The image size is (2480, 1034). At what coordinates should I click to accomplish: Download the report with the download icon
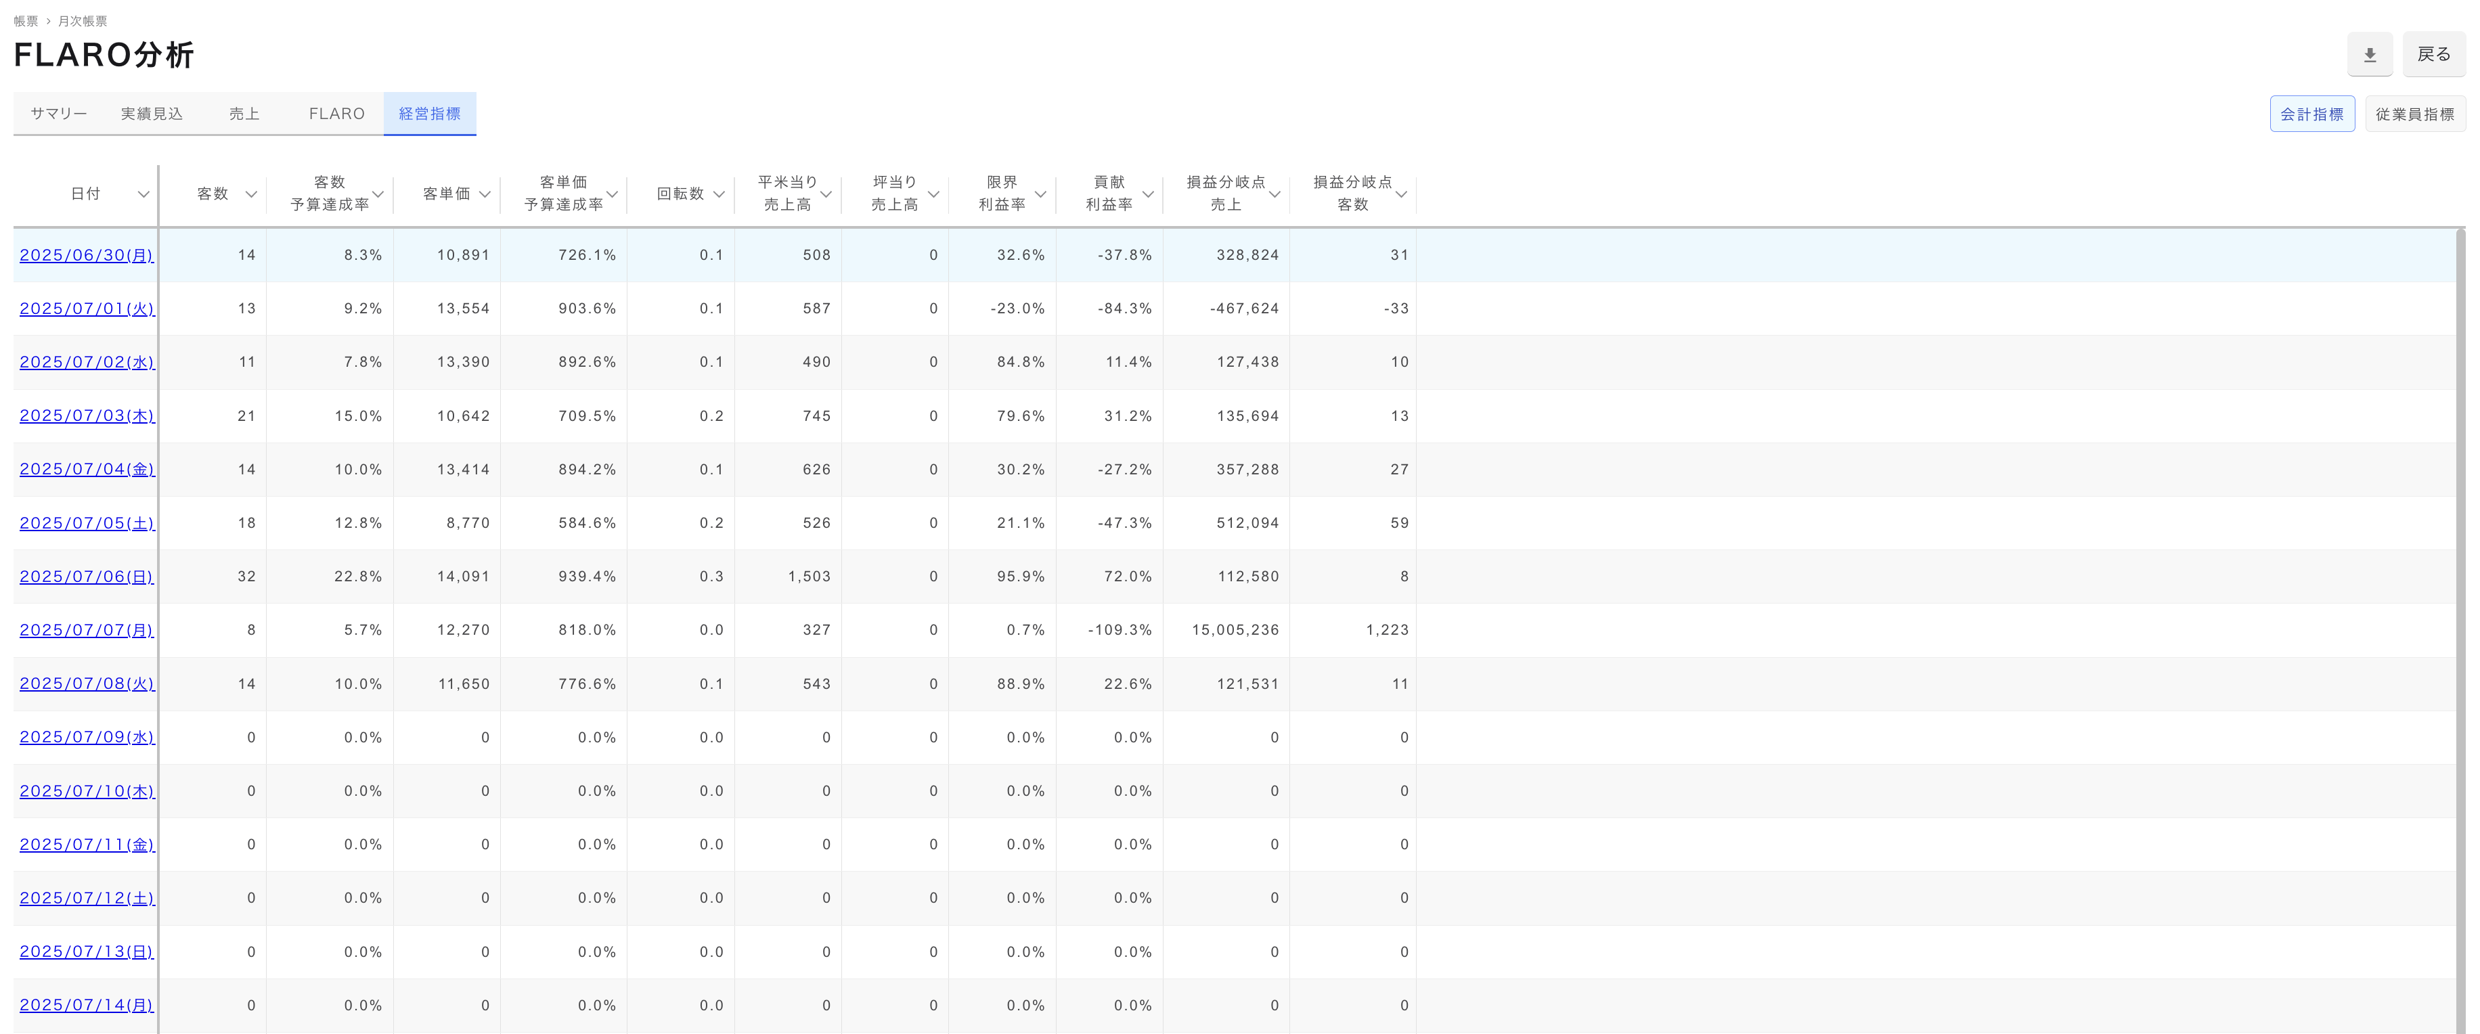2369,55
